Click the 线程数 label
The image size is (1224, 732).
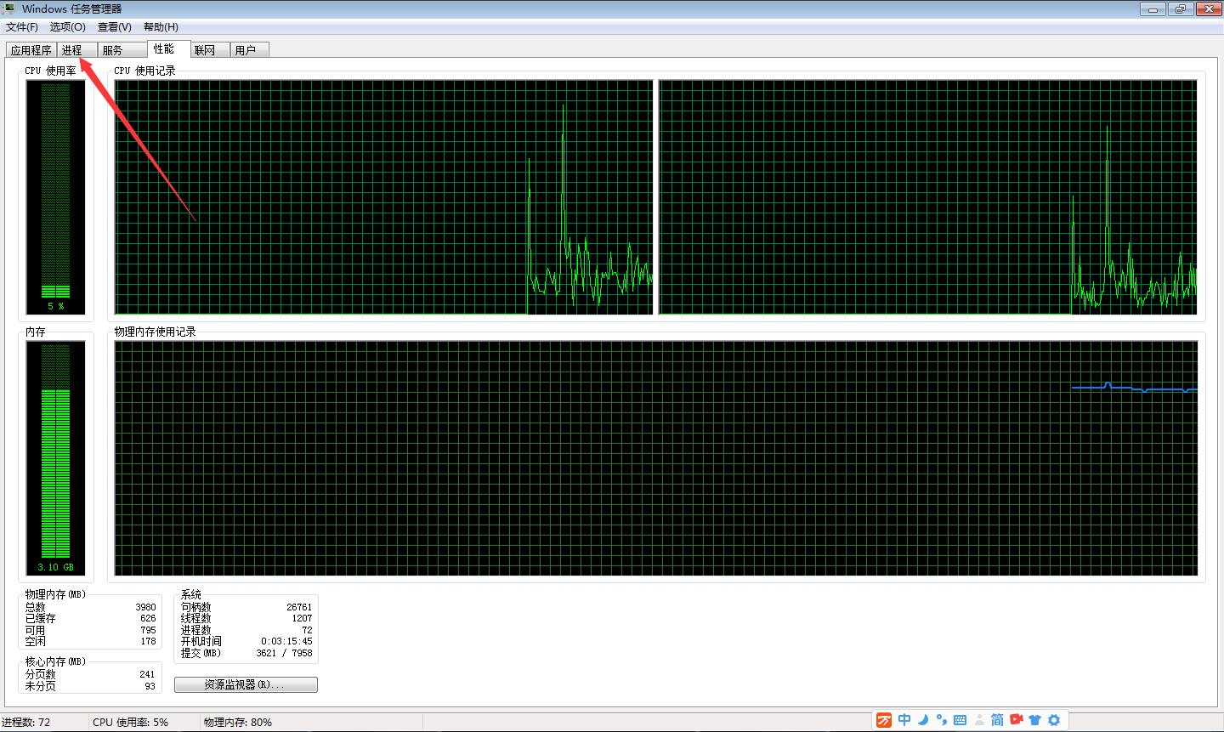click(x=195, y=618)
